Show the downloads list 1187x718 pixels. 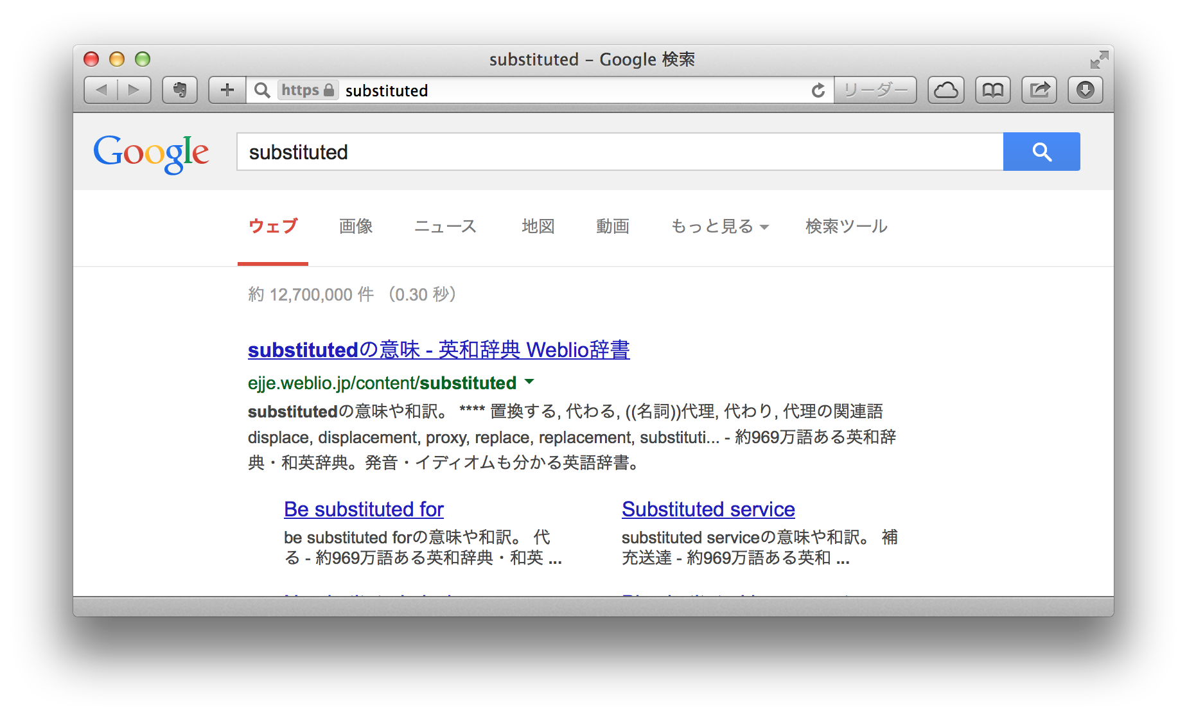point(1086,90)
